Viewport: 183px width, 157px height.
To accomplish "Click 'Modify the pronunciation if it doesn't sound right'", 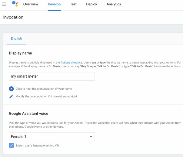I will [x=46, y=96].
